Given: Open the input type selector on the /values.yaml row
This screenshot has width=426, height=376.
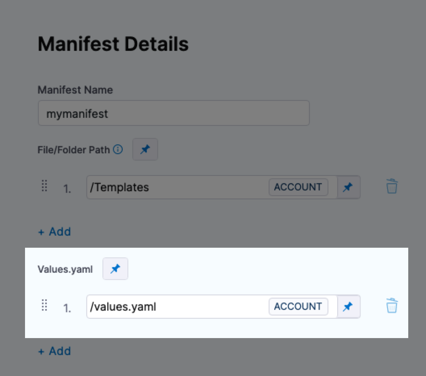Looking at the screenshot, I should [x=348, y=307].
